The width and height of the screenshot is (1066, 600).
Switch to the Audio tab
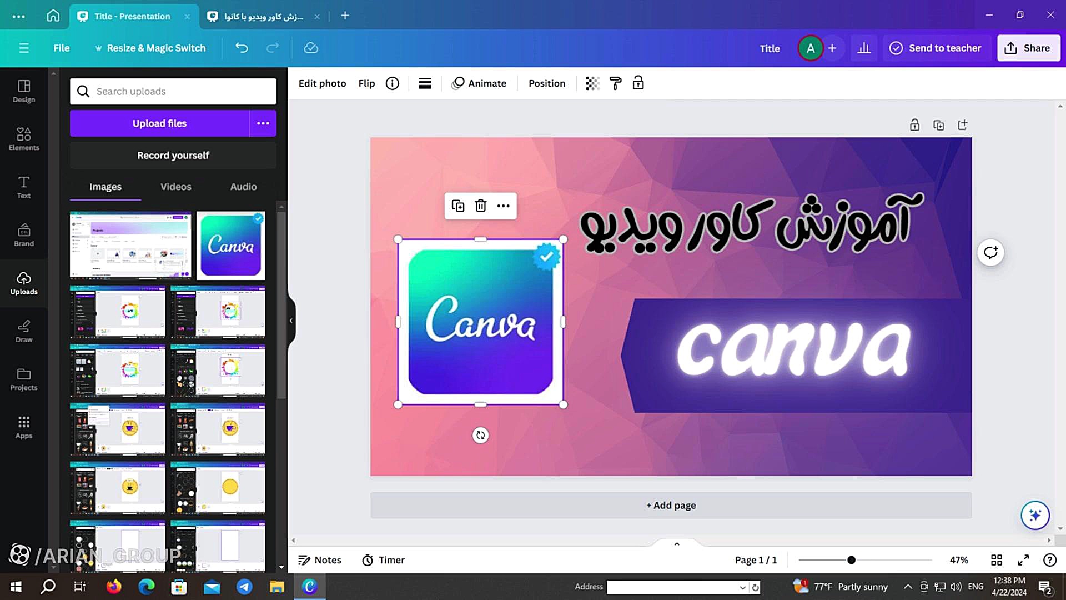coord(244,187)
